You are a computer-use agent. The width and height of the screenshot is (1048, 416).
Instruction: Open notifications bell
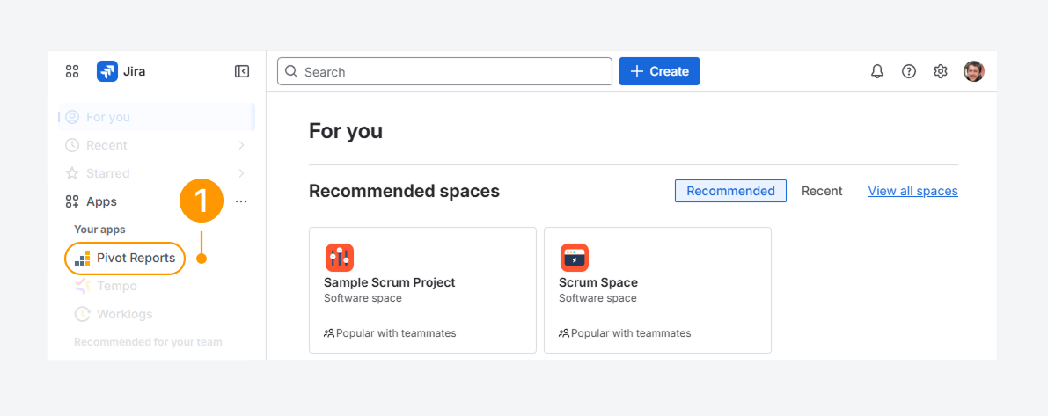point(877,71)
